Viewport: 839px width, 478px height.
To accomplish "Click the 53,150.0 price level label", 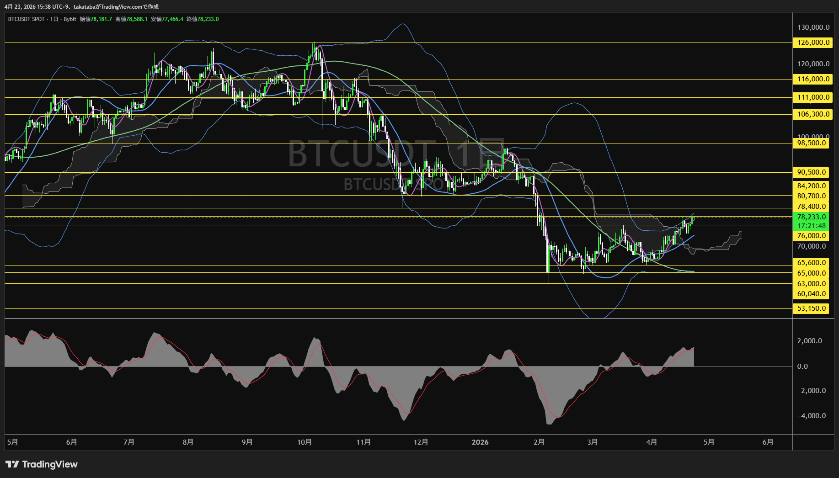I will (812, 308).
